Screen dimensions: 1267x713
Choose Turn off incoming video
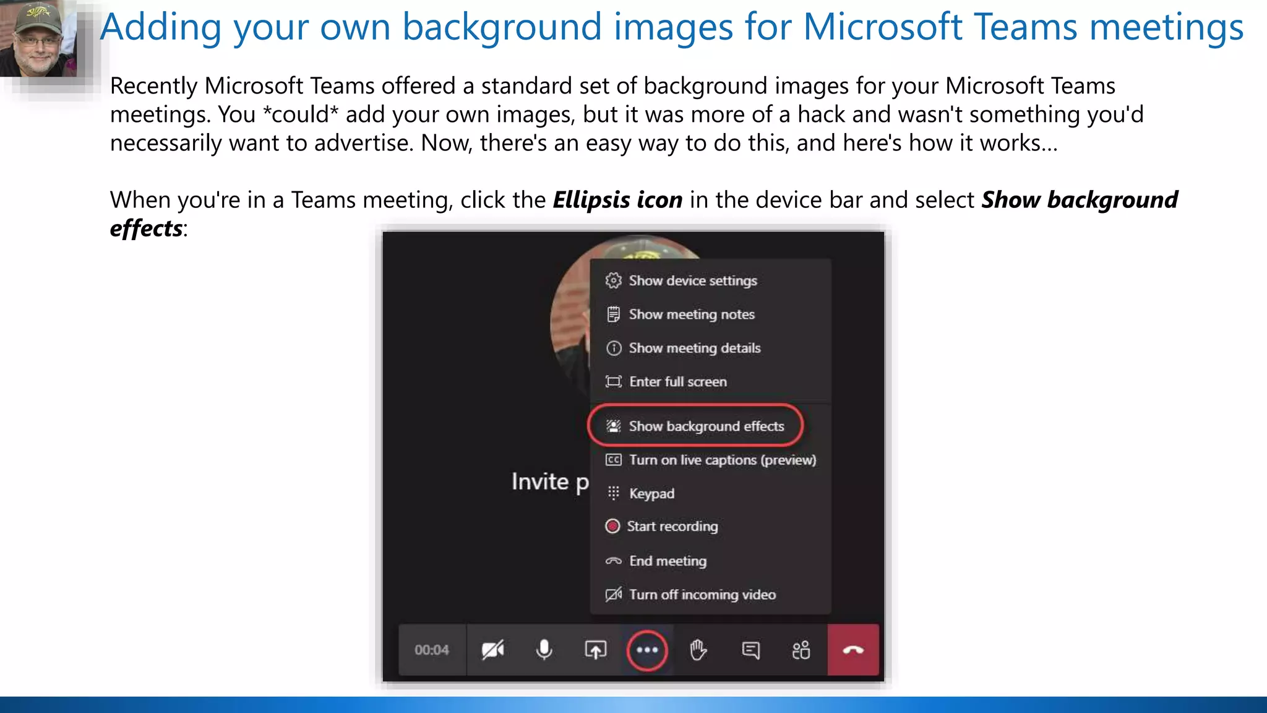tap(710, 594)
